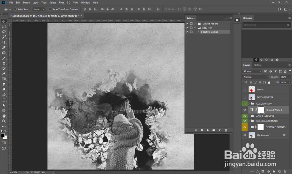This screenshot has width=292, height=174.
Task: Open the Opacity slider dropdown arrow
Action: click(289, 77)
